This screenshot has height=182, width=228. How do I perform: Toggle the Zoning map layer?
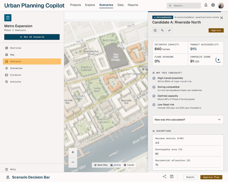point(116,165)
